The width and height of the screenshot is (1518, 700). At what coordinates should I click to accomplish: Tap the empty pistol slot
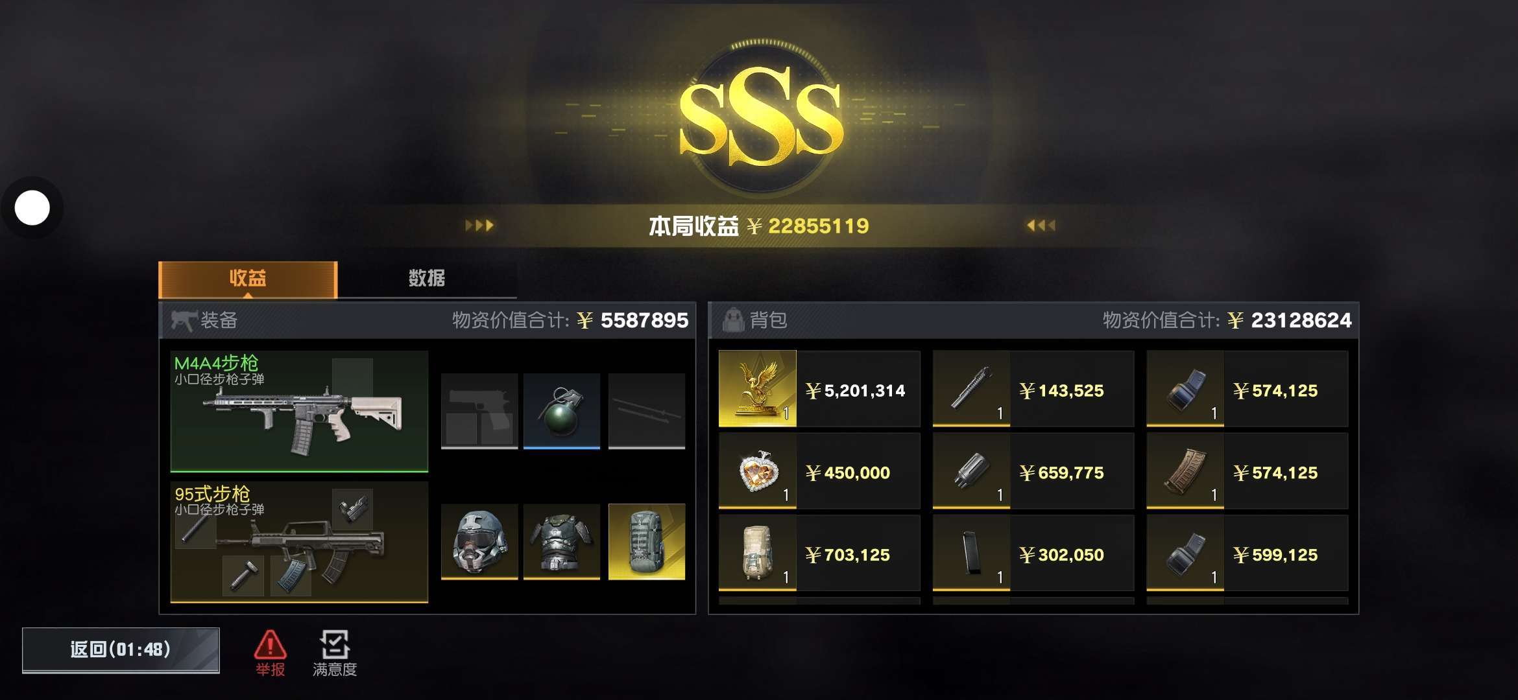click(479, 411)
